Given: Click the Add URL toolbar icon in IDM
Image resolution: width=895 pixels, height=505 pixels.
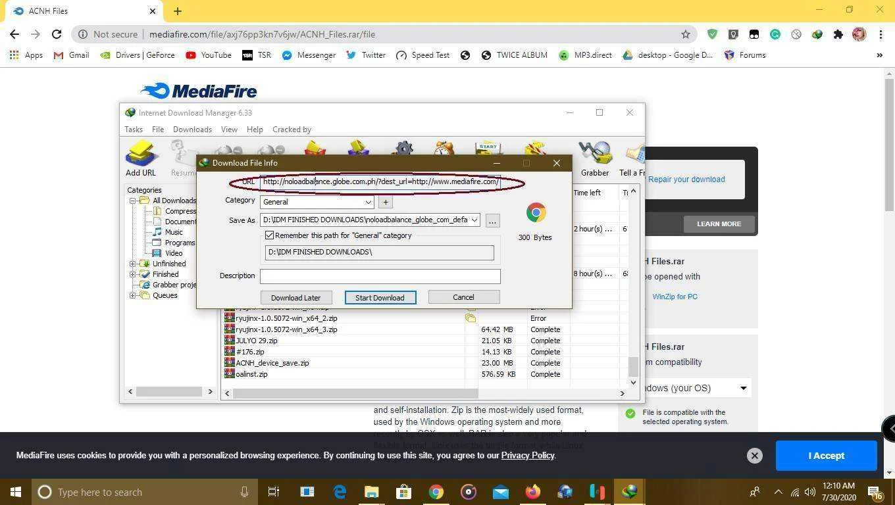Looking at the screenshot, I should coord(141,158).
